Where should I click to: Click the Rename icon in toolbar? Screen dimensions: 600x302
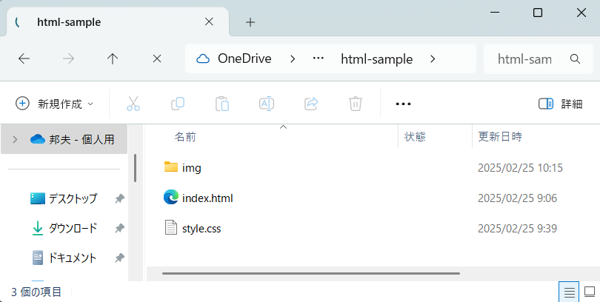(267, 104)
